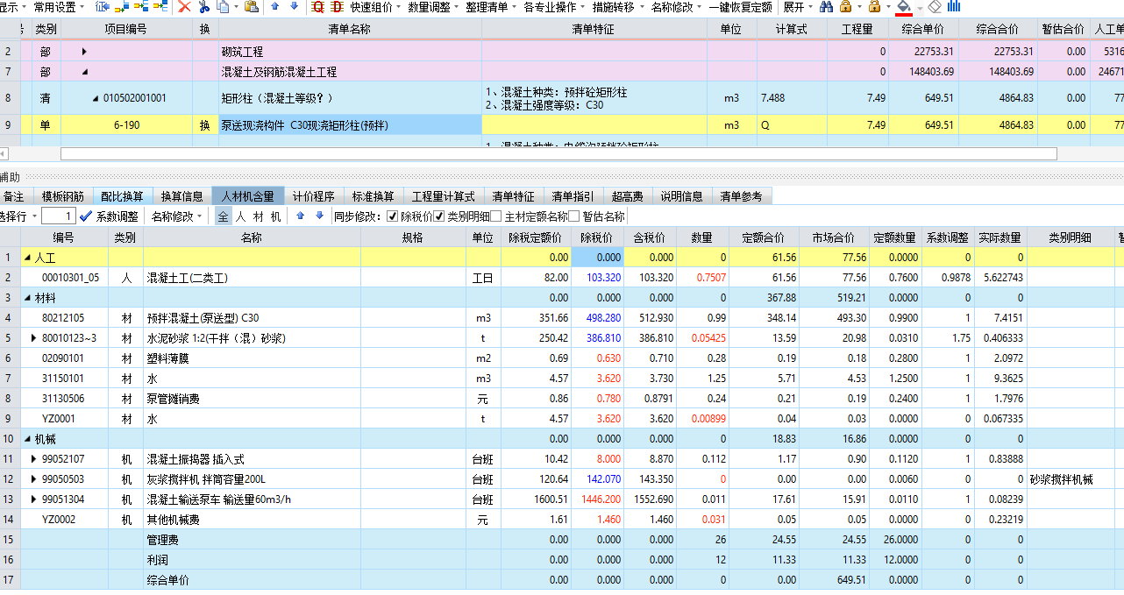Viewport: 1124px width, 595px height.
Task: Switch to the 清单特征 tab
Action: (x=514, y=196)
